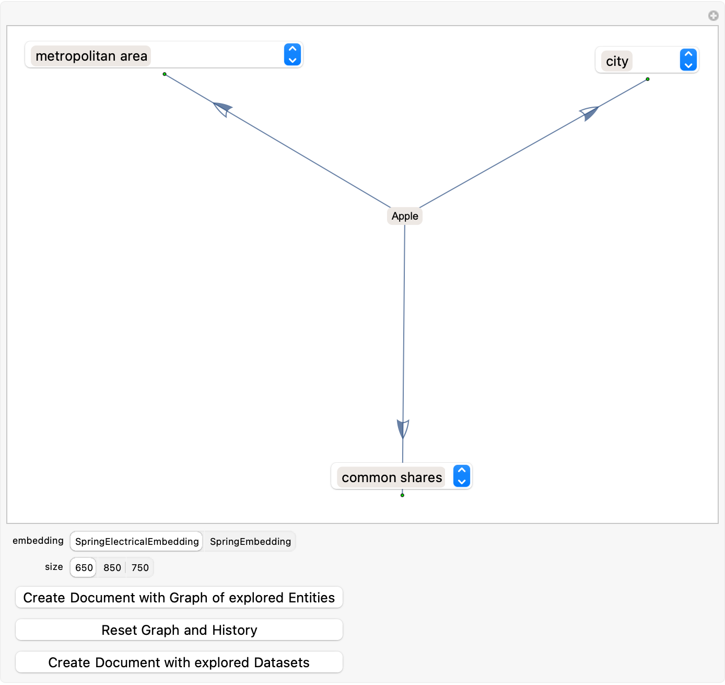The image size is (725, 685).
Task: Click green vertex dot below common shares
Action: coord(402,495)
